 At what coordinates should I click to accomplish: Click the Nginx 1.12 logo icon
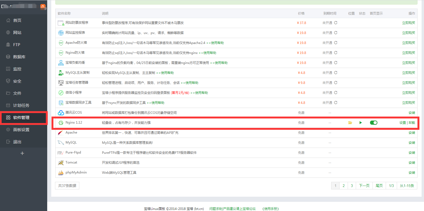[x=61, y=123]
